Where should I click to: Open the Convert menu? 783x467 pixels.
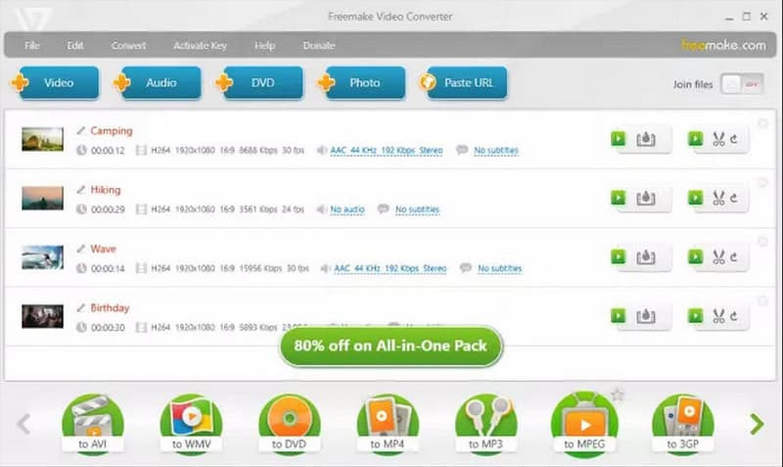(128, 45)
